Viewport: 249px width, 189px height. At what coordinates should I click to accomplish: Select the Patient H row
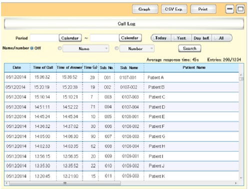click(121, 146)
